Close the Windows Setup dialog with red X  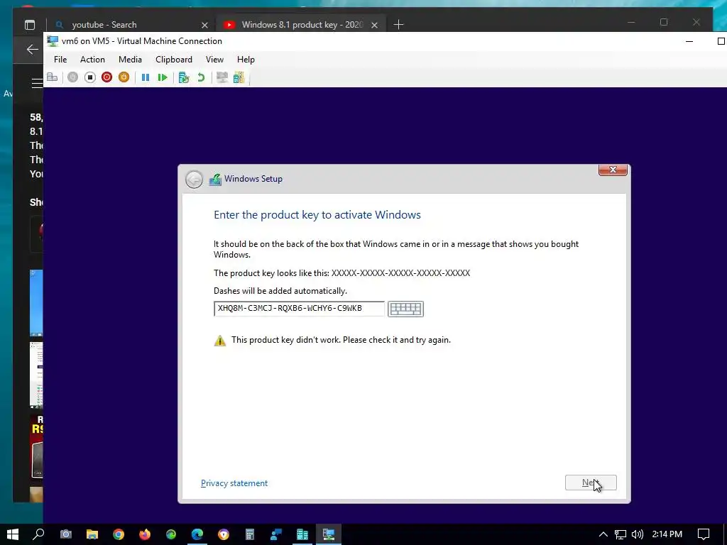pyautogui.click(x=613, y=170)
